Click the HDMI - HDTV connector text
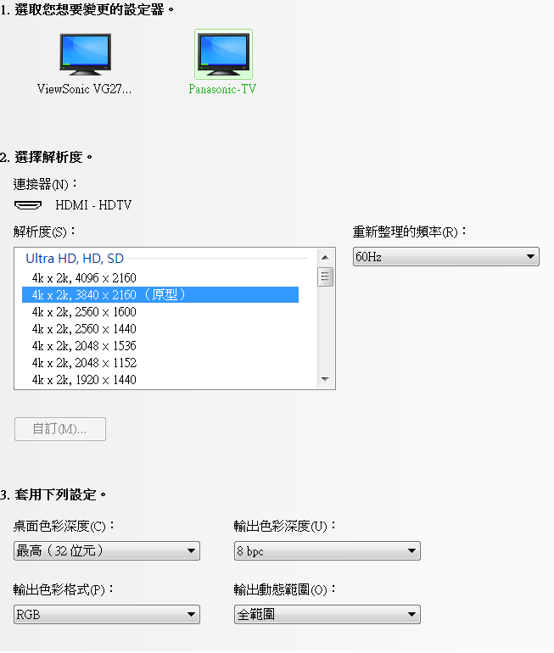554x653 pixels. pyautogui.click(x=93, y=205)
